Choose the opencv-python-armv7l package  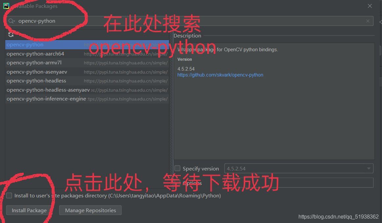[x=34, y=63]
